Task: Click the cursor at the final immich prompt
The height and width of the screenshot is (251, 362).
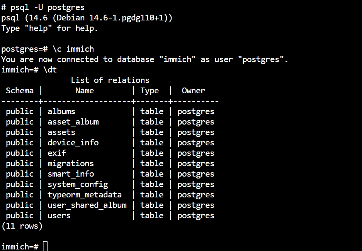Action: click(x=45, y=246)
